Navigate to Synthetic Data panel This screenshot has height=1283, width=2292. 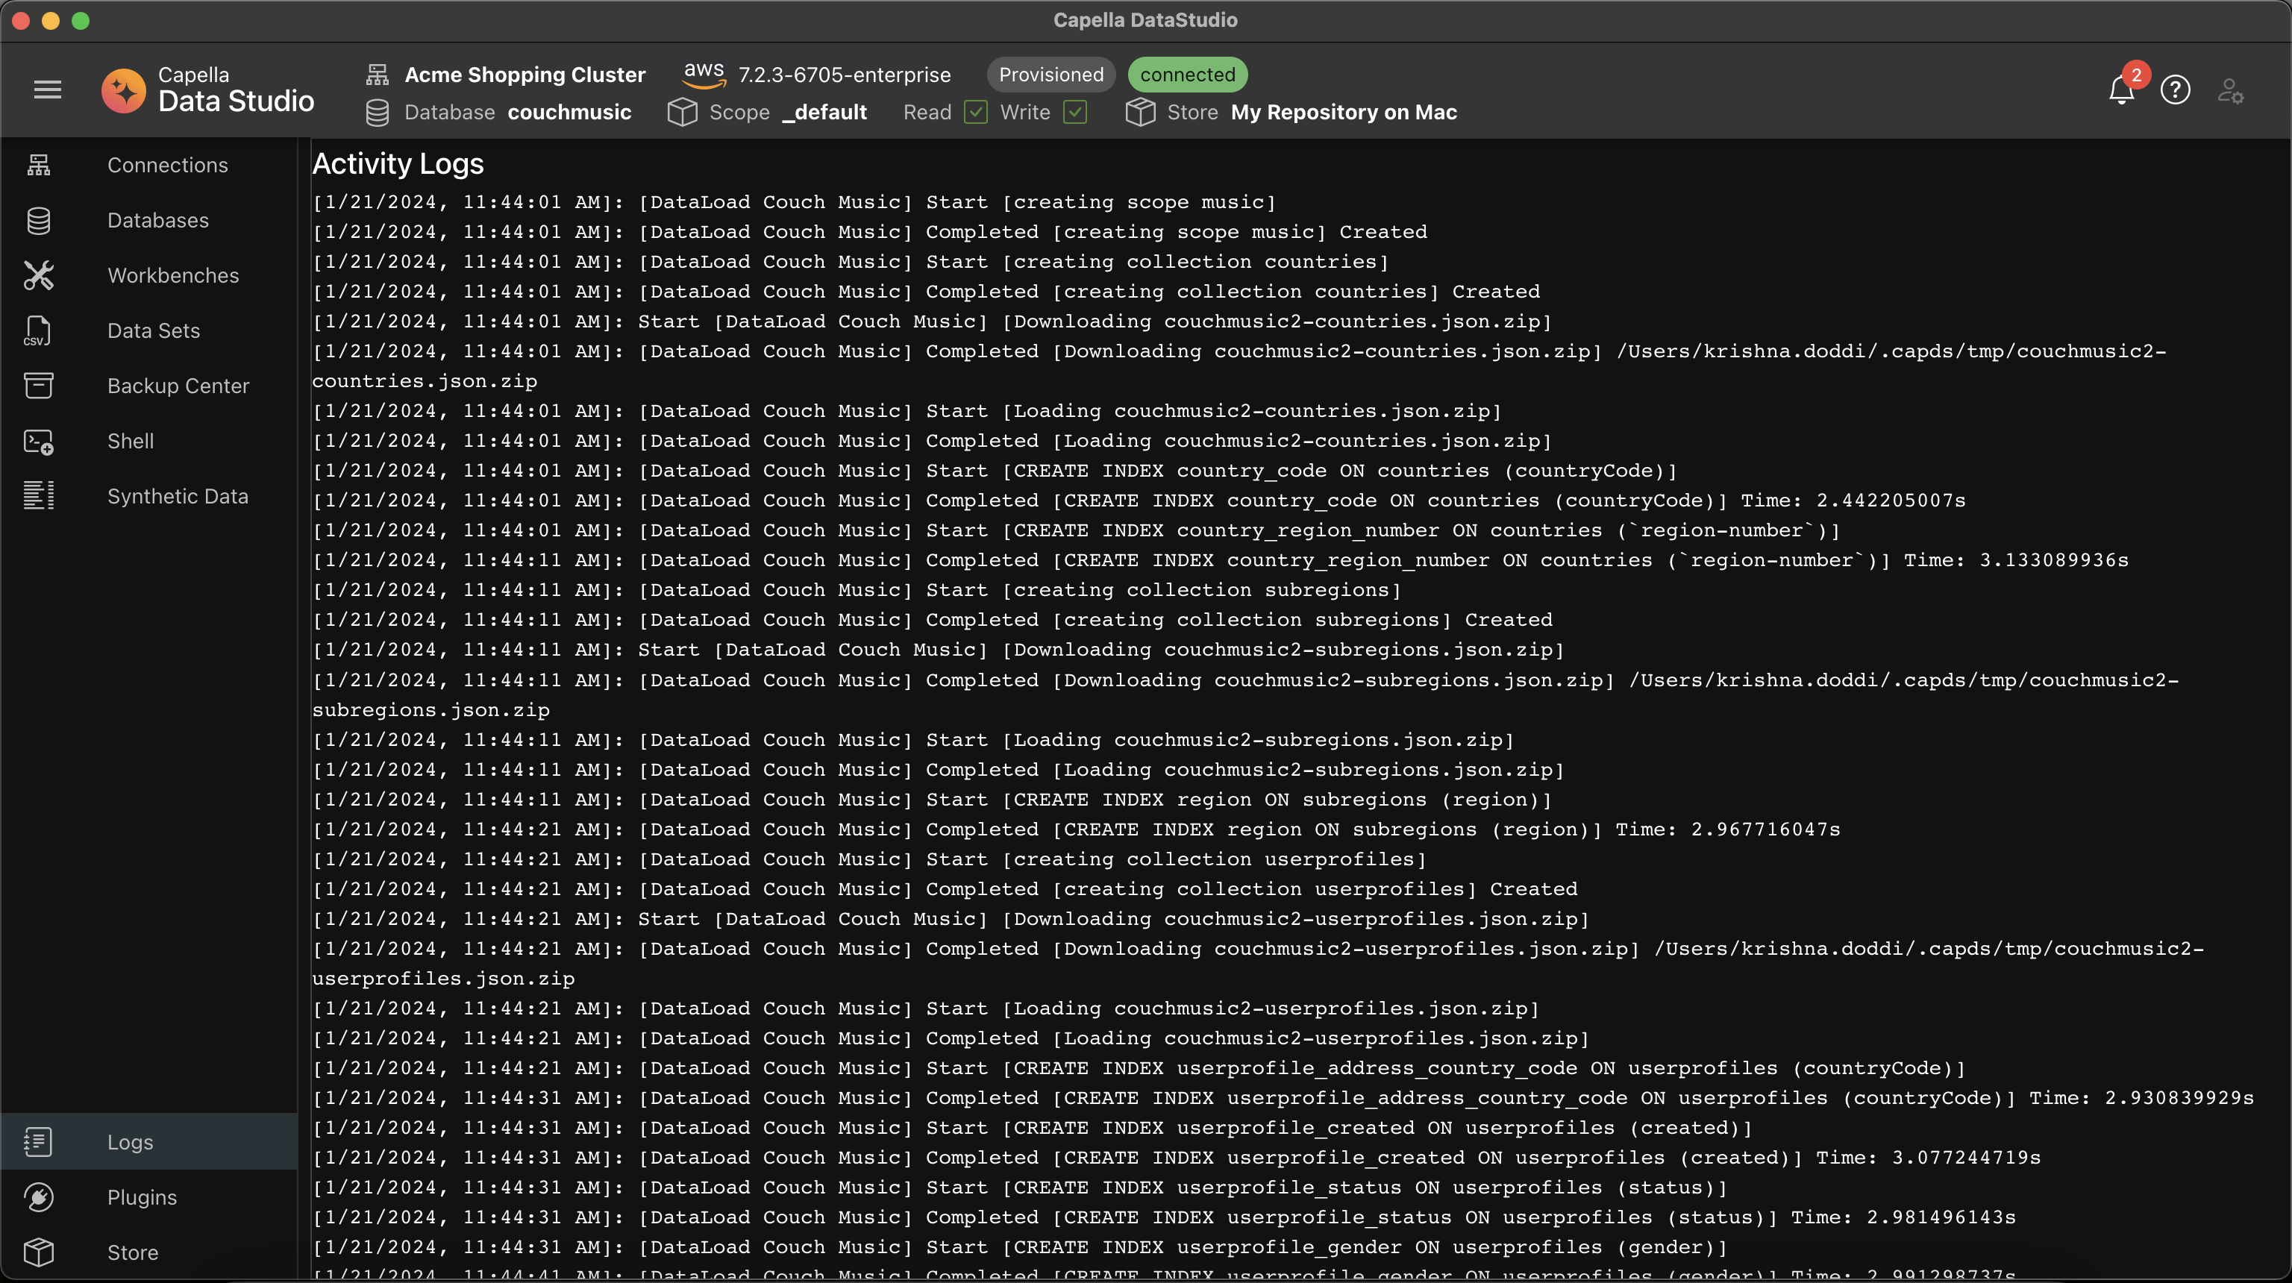coord(178,498)
